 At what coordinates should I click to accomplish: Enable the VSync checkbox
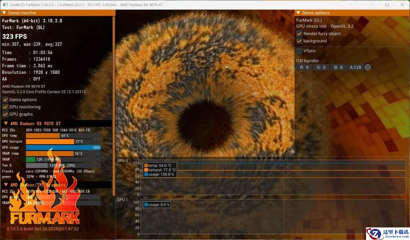(x=299, y=51)
